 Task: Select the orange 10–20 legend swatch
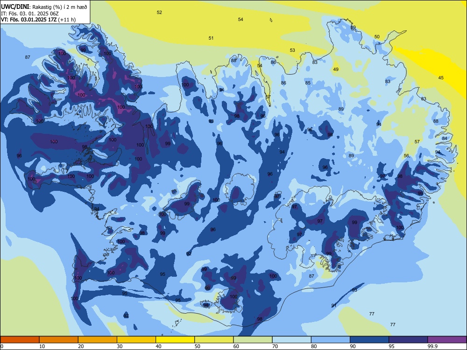pos(59,340)
